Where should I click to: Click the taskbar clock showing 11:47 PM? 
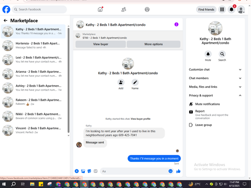pyautogui.click(x=234, y=184)
